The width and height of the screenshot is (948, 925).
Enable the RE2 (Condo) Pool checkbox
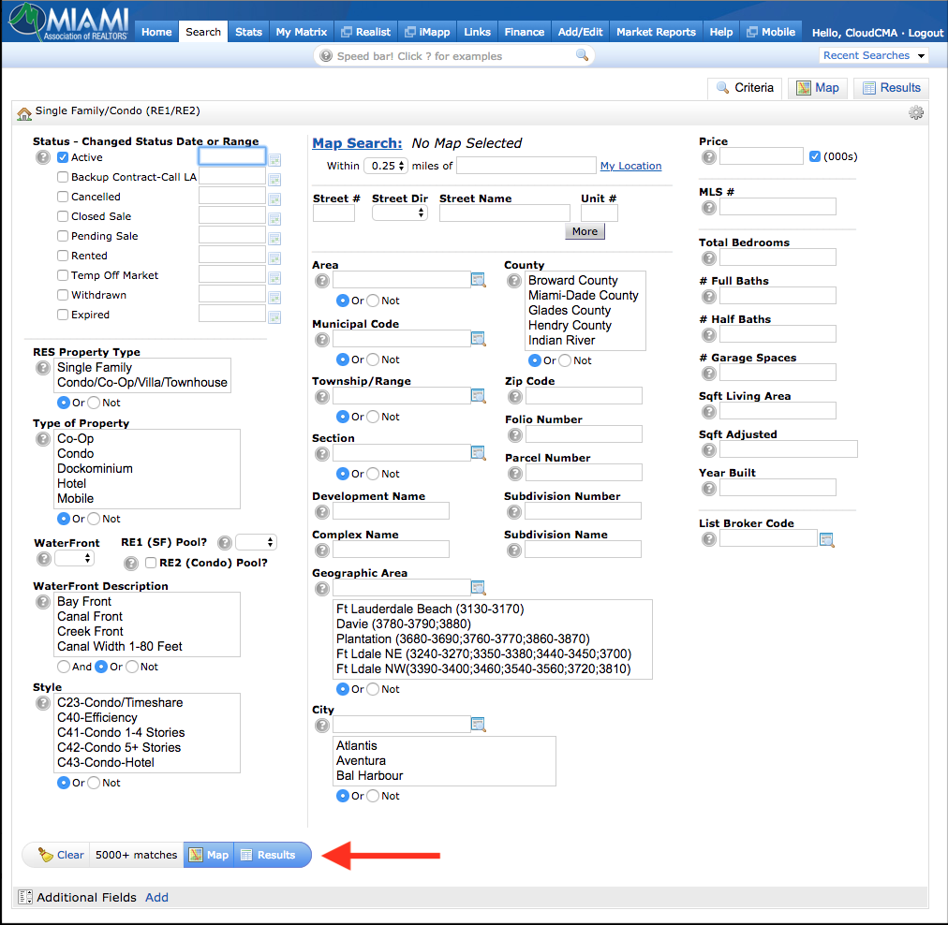pyautogui.click(x=151, y=563)
